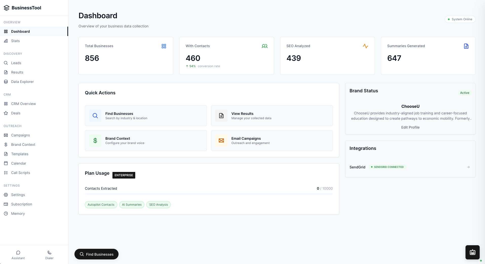This screenshot has height=264, width=485.
Task: Open the Assistant chat icon
Action: [18, 253]
